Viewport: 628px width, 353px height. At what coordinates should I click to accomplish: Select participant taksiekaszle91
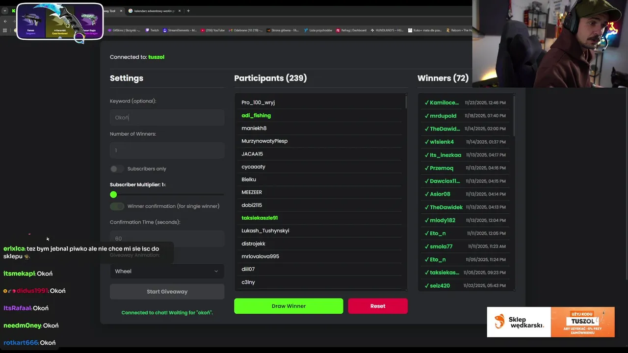(x=260, y=218)
